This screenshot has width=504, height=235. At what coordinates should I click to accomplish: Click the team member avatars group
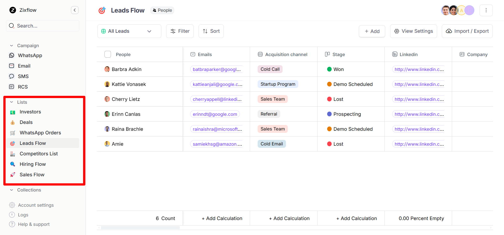click(458, 10)
